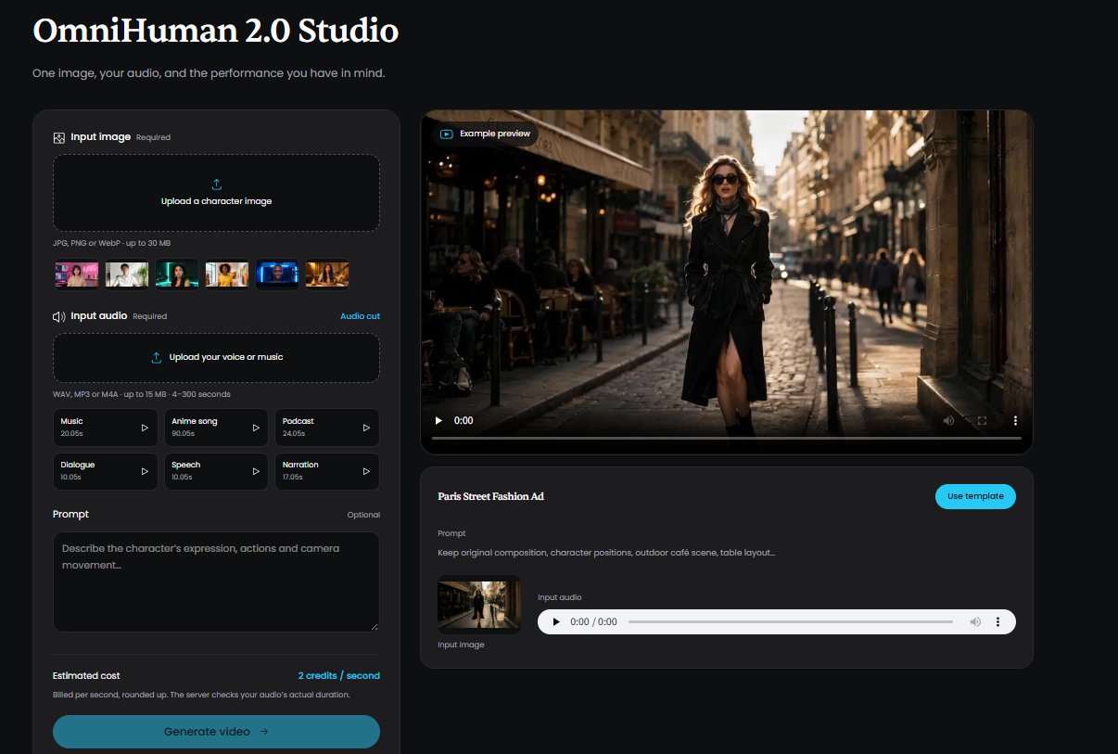Click the 'WAV, MP3 or M4A' format note
Screen dimensions: 1118x754
[142, 394]
